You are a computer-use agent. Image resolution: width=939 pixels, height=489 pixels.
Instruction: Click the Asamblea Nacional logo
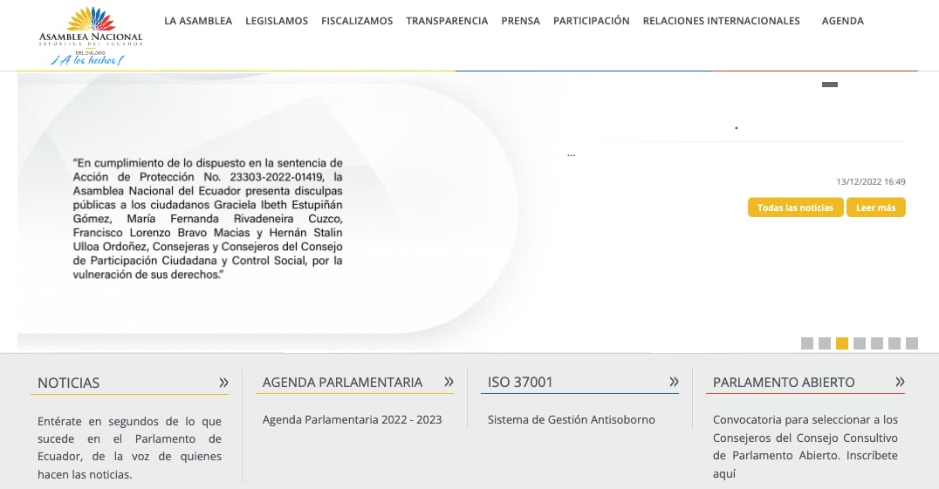point(90,35)
